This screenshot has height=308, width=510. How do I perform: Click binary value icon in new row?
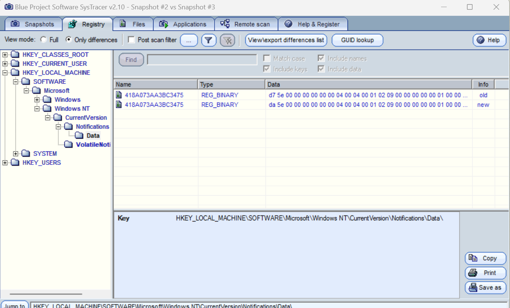point(119,105)
